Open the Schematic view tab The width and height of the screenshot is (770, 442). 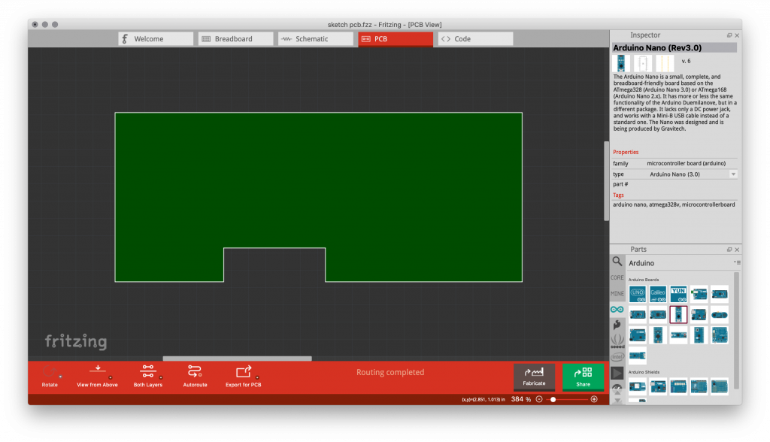point(316,39)
